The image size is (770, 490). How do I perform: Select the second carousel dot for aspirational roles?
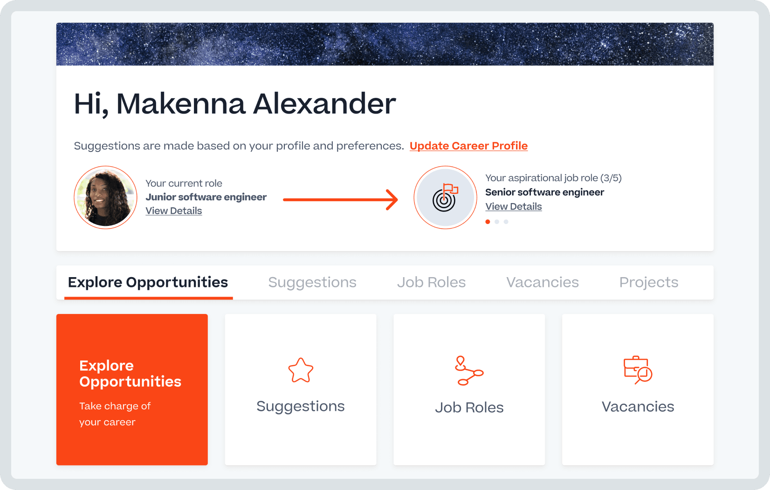pyautogui.click(x=497, y=222)
